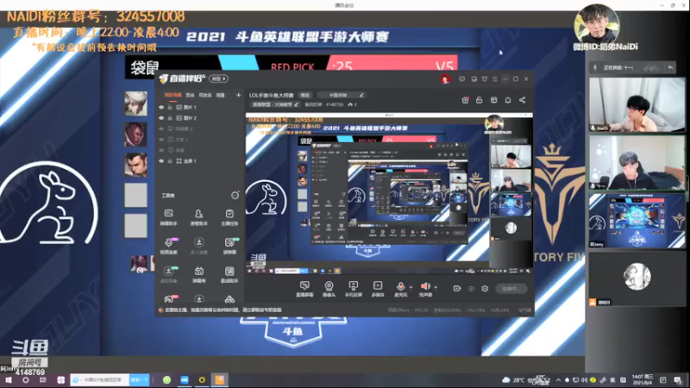Open NaiDi participant video thumbnail
Image resolution: width=690 pixels, height=388 pixels.
(637, 104)
